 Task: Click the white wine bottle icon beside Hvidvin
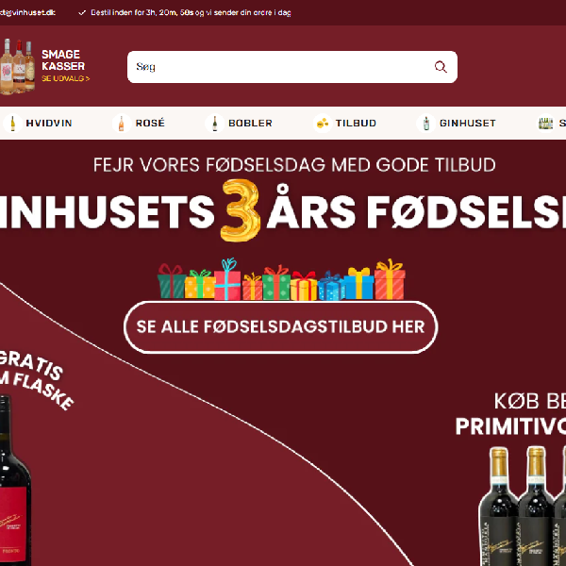coord(12,123)
